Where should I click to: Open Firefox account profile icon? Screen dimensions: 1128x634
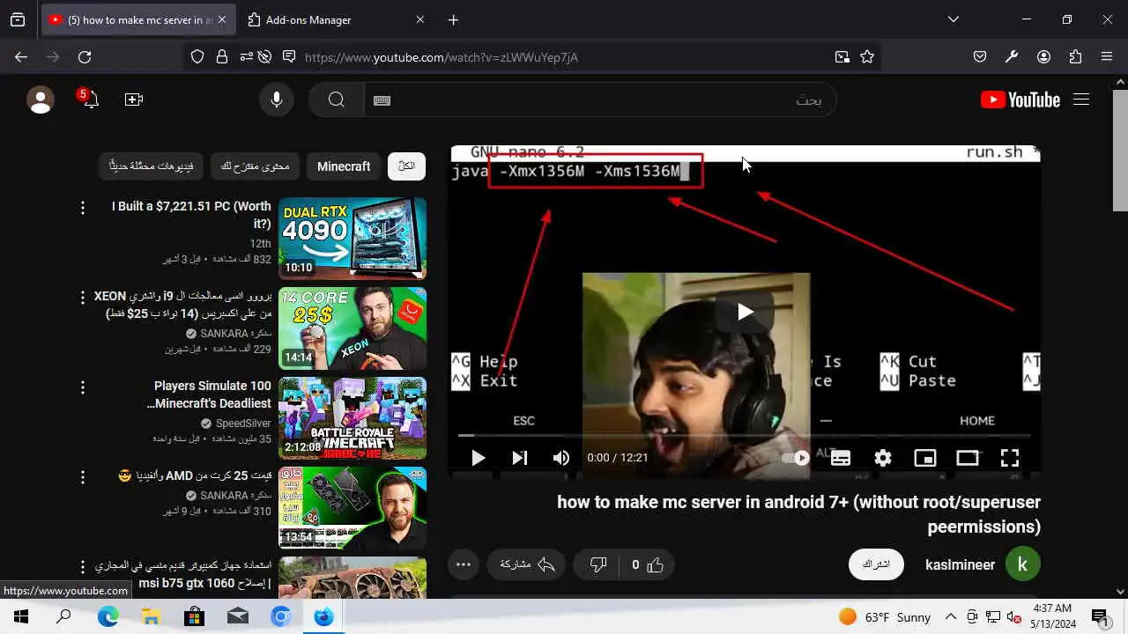click(1043, 56)
